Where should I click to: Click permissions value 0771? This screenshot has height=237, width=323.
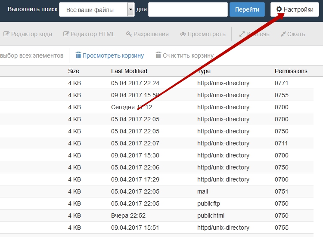281,83
